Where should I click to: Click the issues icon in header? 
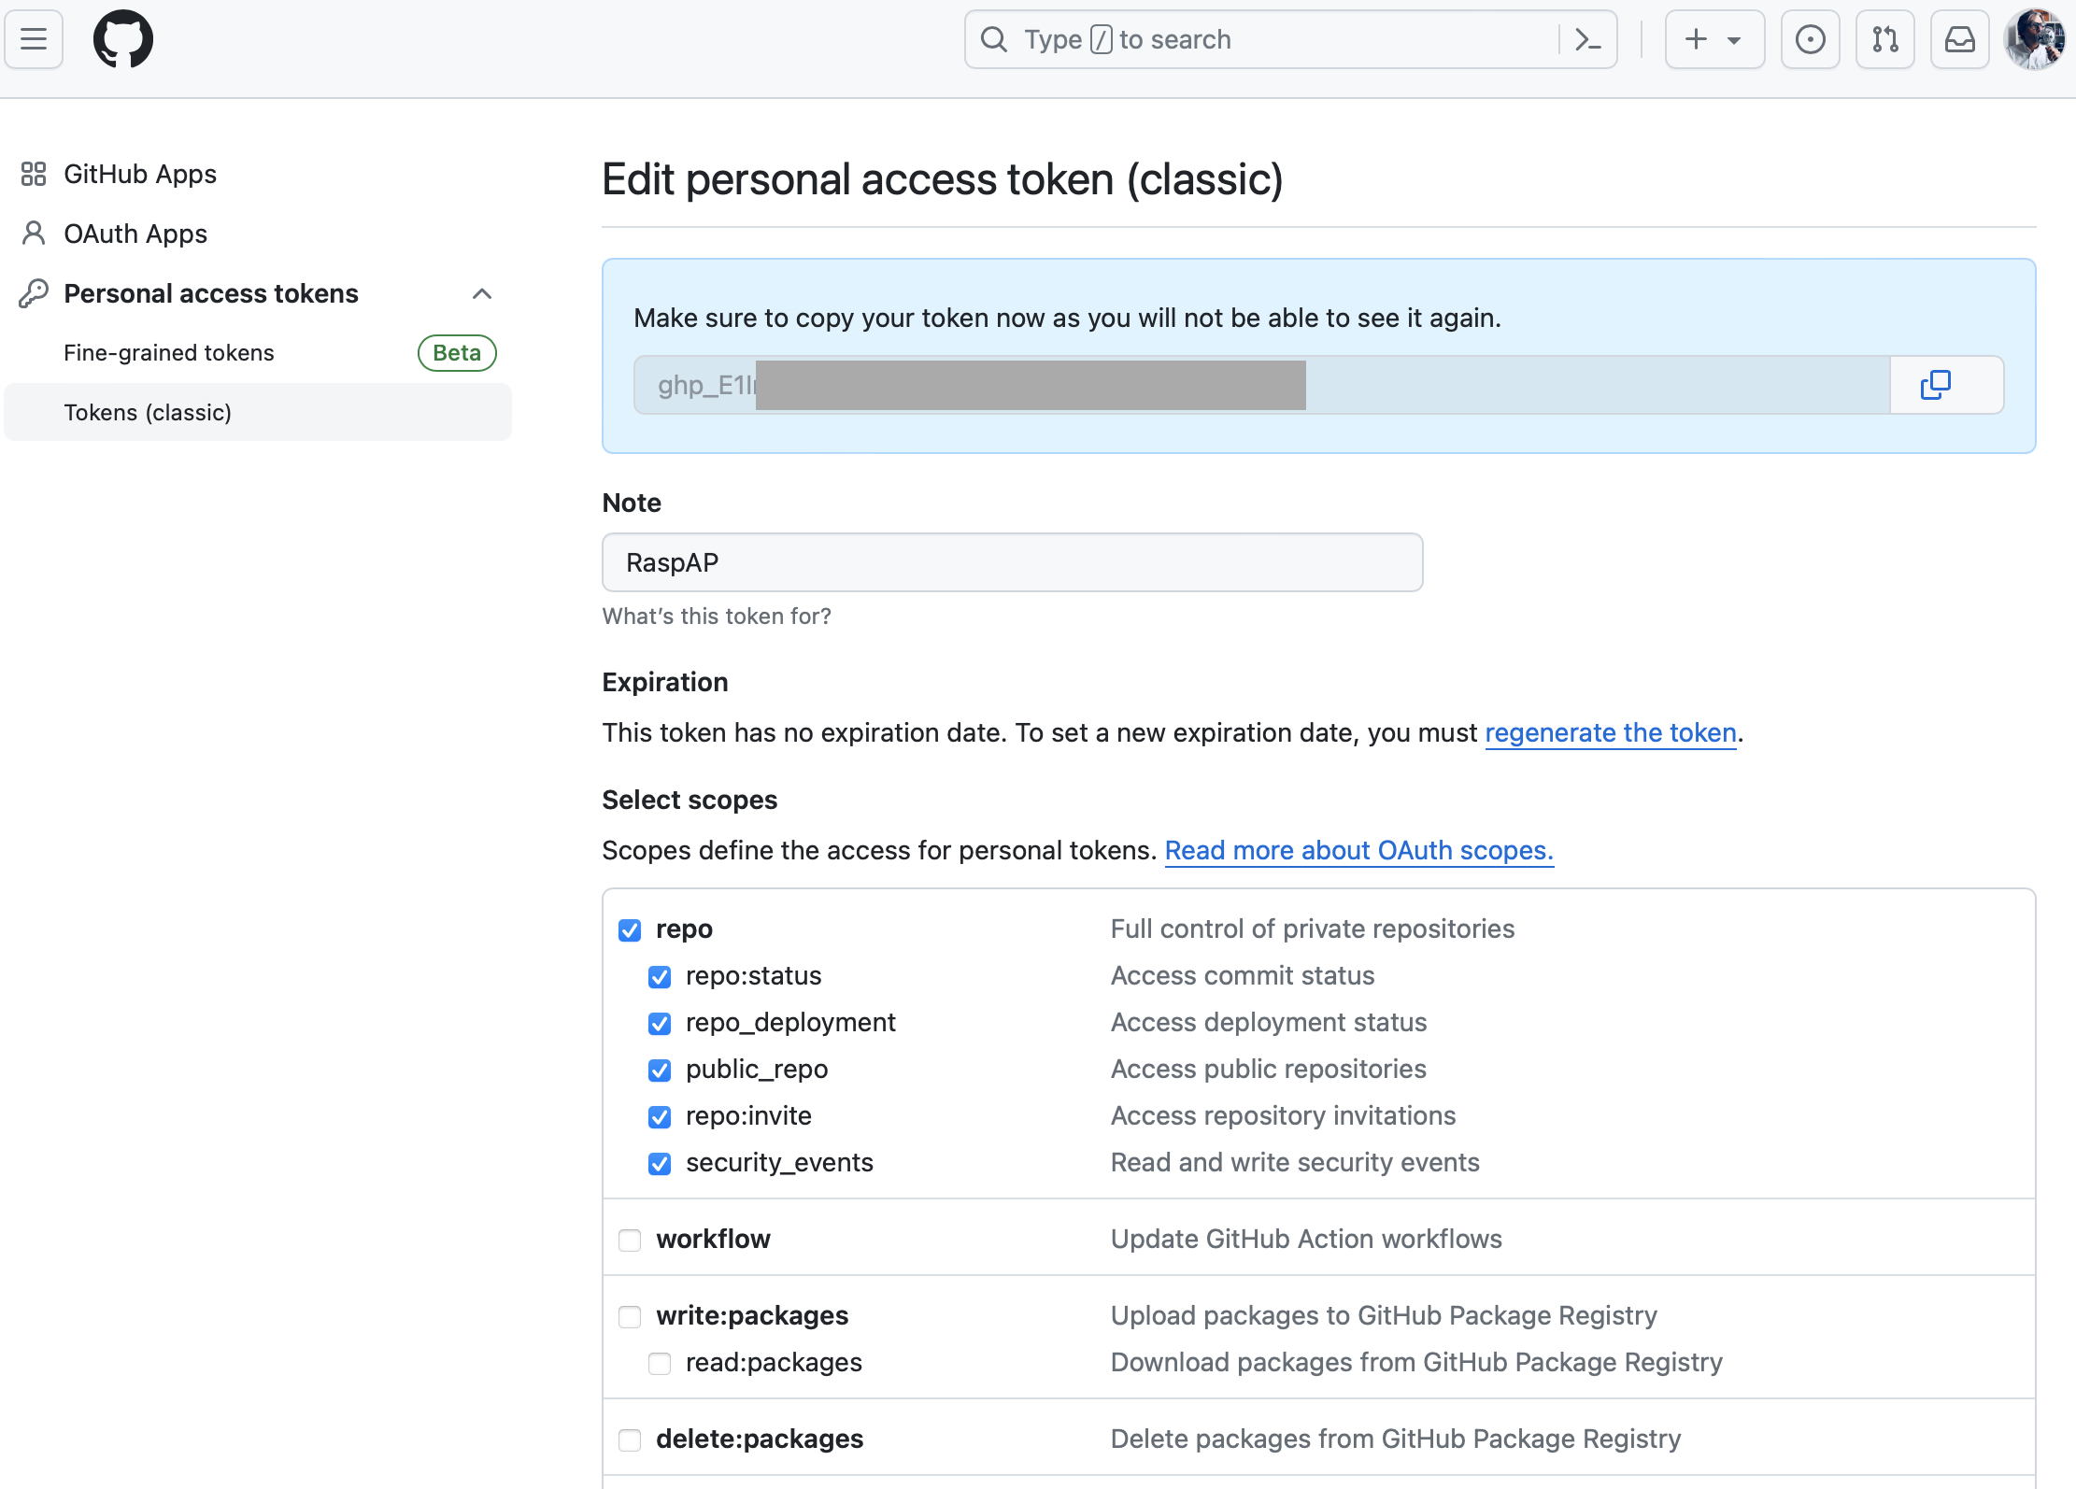point(1810,39)
